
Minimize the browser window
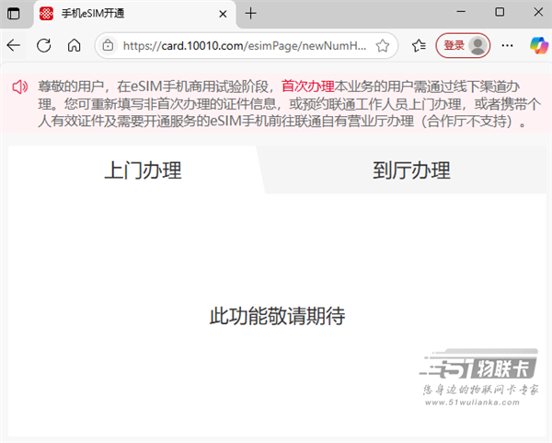pos(461,12)
